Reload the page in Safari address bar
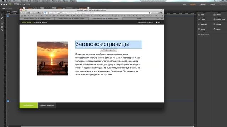This screenshot has width=227, height=127. [x=149, y=13]
